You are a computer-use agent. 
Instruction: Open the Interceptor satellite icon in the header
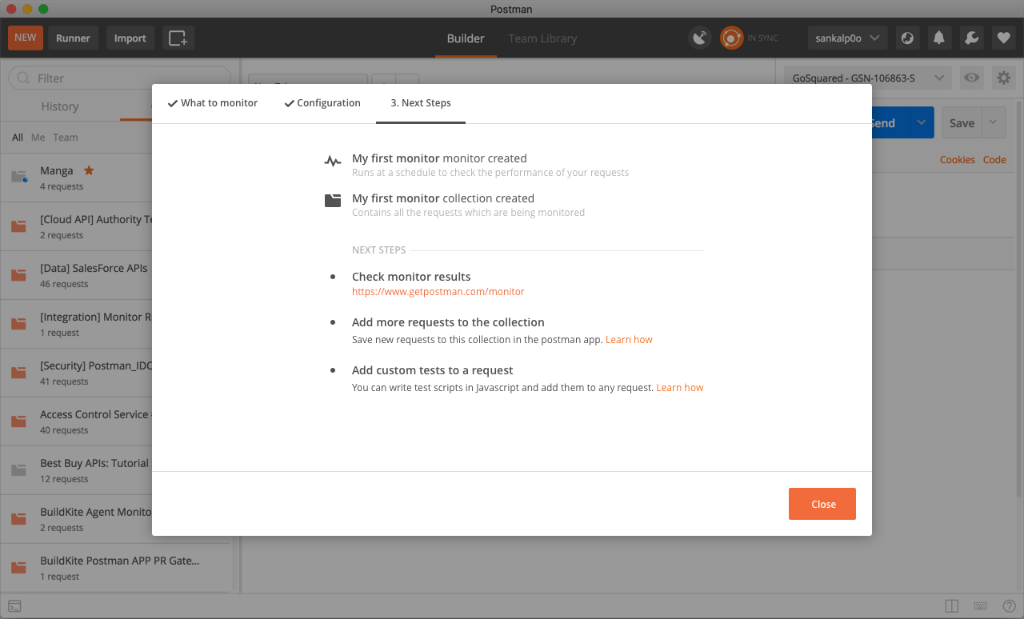coord(700,38)
